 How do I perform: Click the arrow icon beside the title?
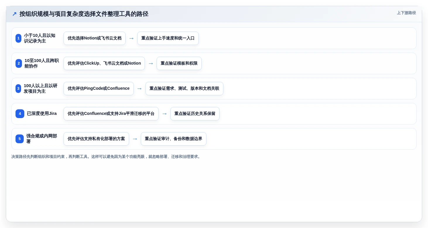[14, 14]
